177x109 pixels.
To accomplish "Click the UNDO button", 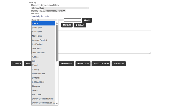I will [x=67, y=25].
